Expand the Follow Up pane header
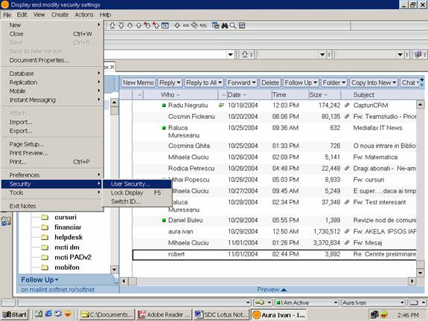Image resolution: width=428 pixels, height=321 pixels. [x=39, y=279]
